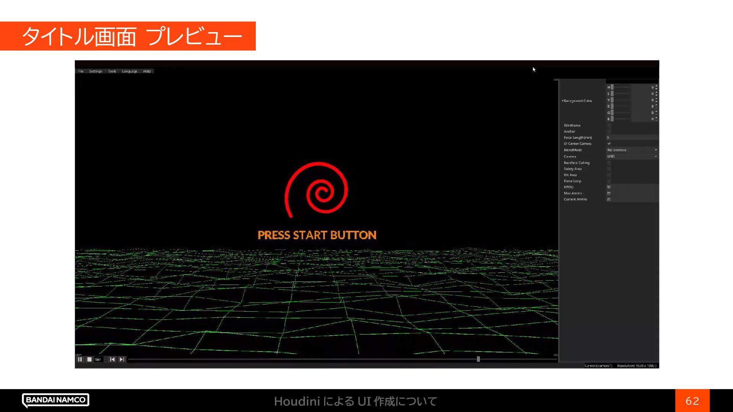Uncheck the UI Center Camera checkbox
Viewport: 733px width, 412px height.
609,144
